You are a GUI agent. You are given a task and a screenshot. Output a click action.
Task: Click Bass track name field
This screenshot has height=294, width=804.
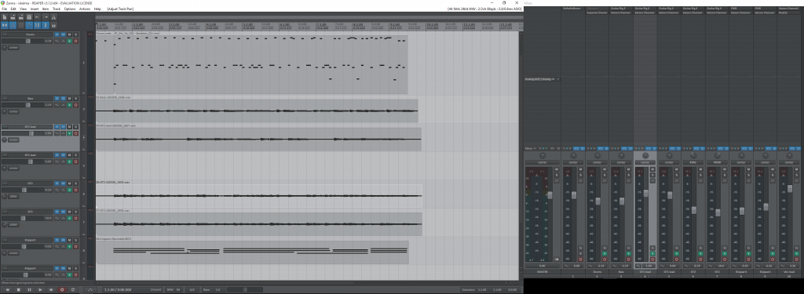[x=31, y=98]
